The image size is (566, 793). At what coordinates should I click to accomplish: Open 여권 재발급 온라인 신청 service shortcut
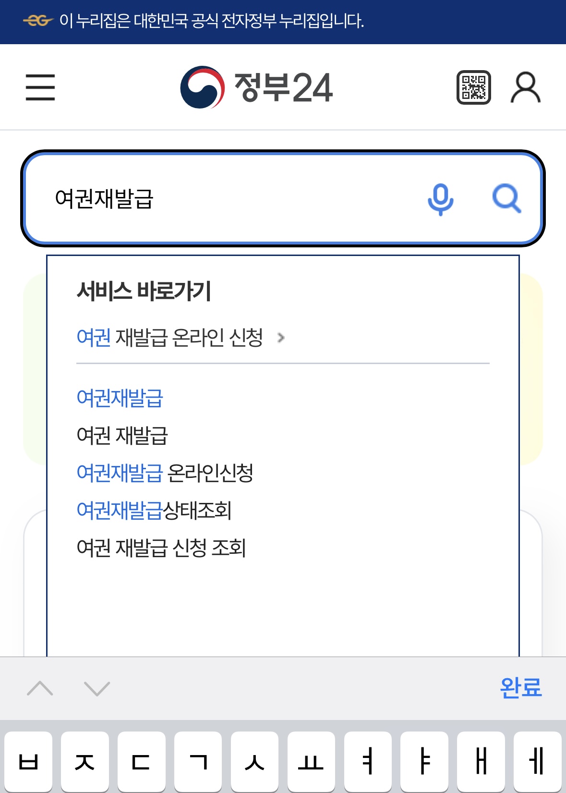pos(170,338)
